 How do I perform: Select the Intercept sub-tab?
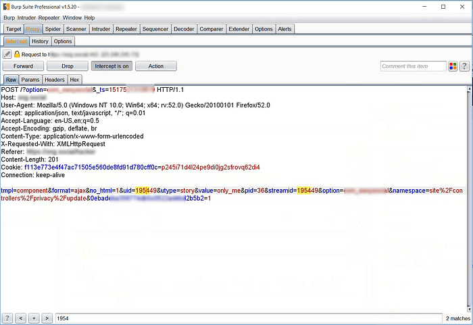[x=16, y=41]
